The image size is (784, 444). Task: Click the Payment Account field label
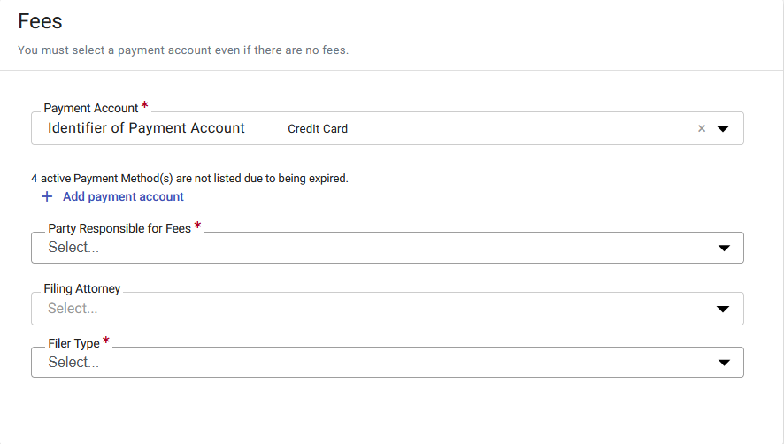pyautogui.click(x=90, y=108)
